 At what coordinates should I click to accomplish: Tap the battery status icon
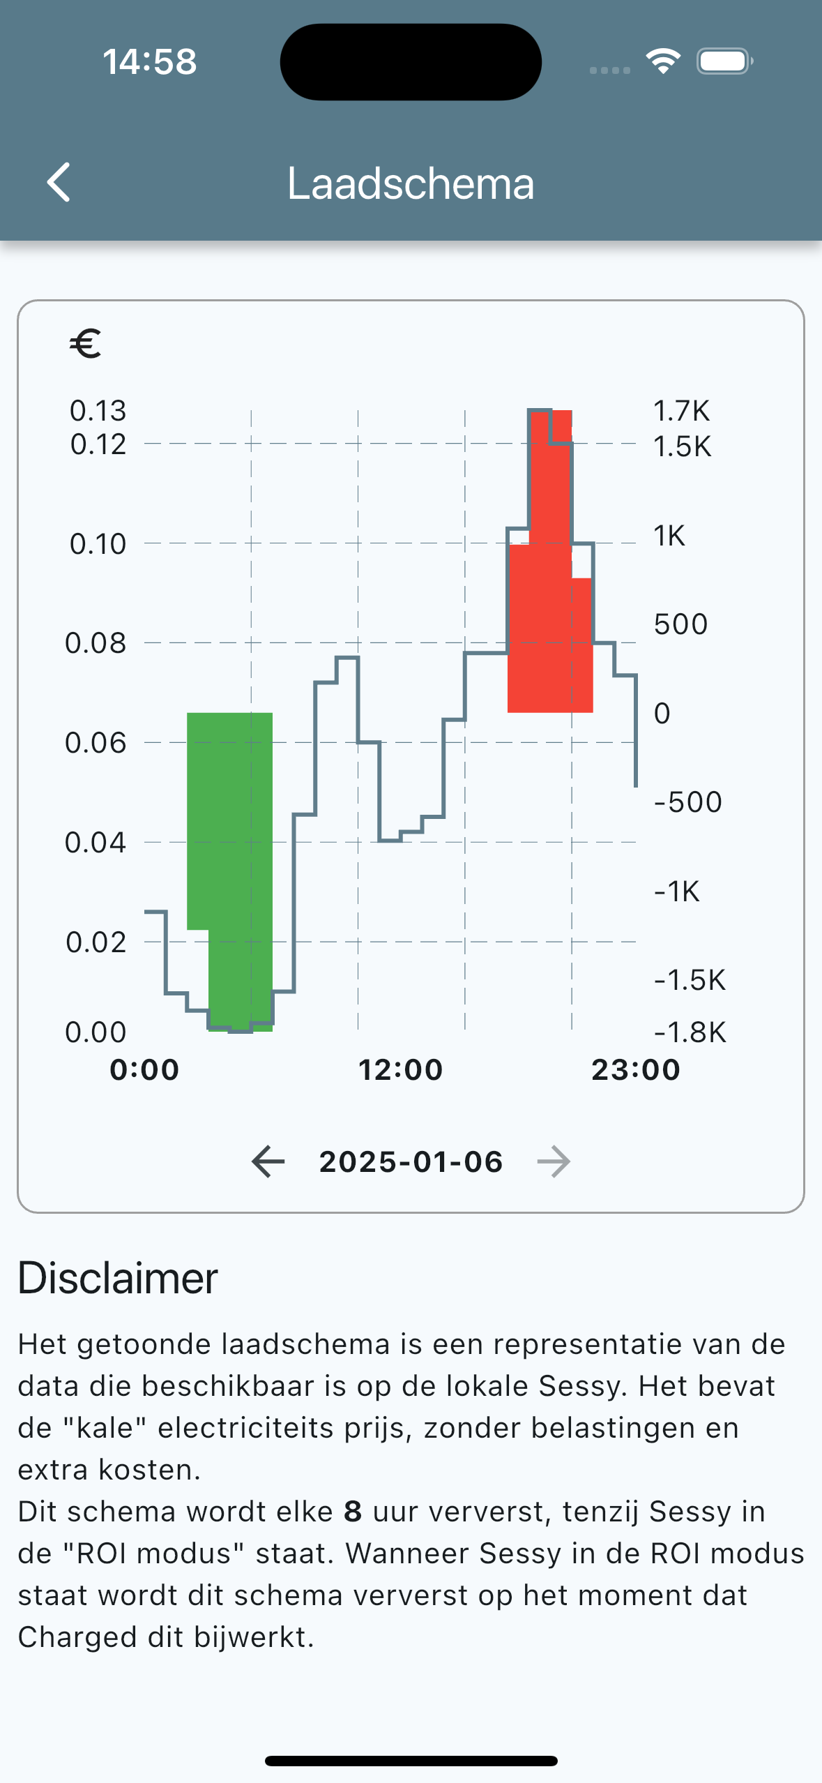coord(724,61)
